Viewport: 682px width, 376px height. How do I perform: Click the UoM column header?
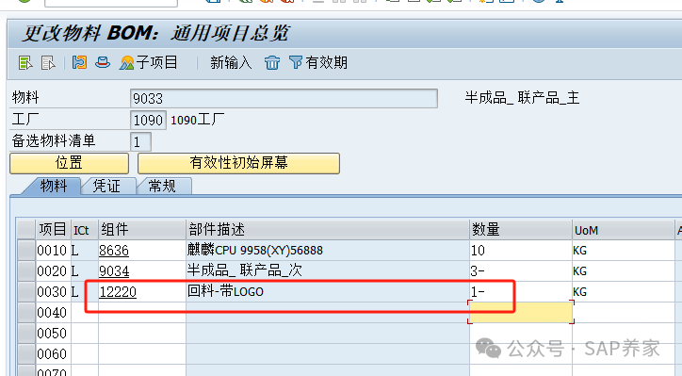point(623,229)
